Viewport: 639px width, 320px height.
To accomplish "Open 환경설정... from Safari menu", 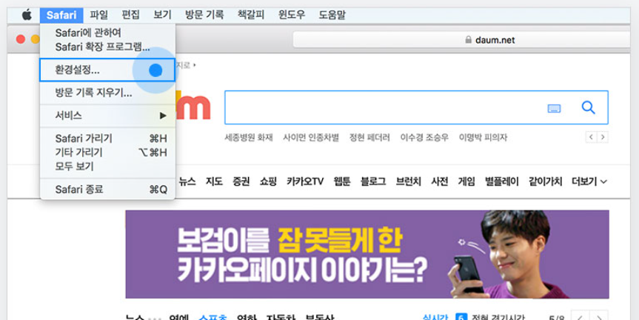I will point(107,70).
